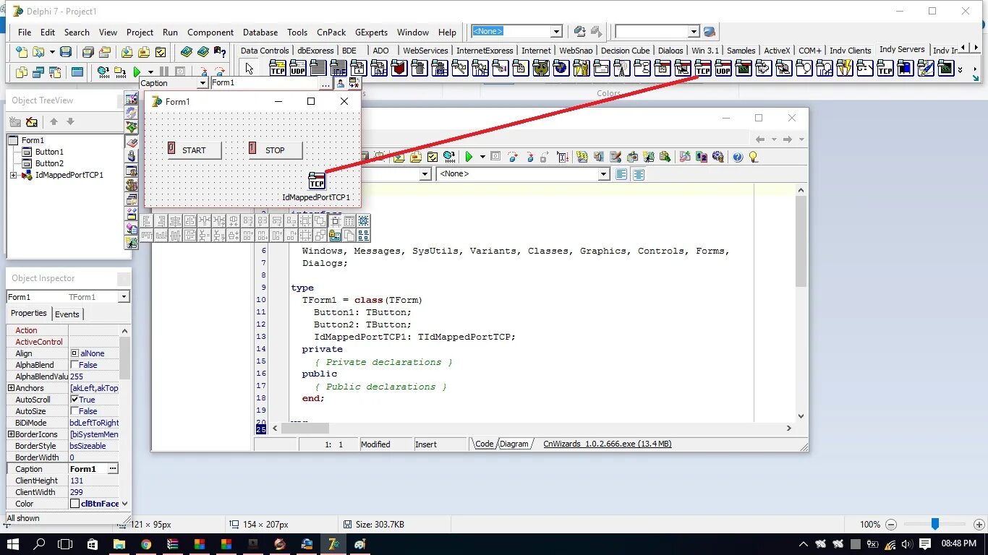The width and height of the screenshot is (988, 555).
Task: Click the light bulb icon in editor toolbar
Action: click(x=753, y=157)
